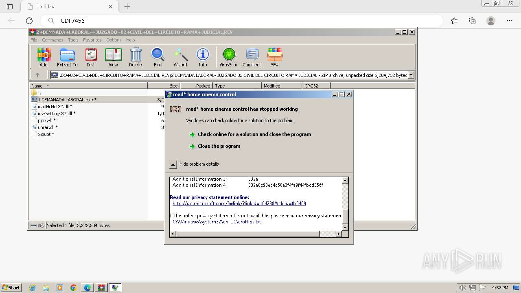Launch the Wizard wand tool
This screenshot has width=521, height=293.
pos(180,57)
